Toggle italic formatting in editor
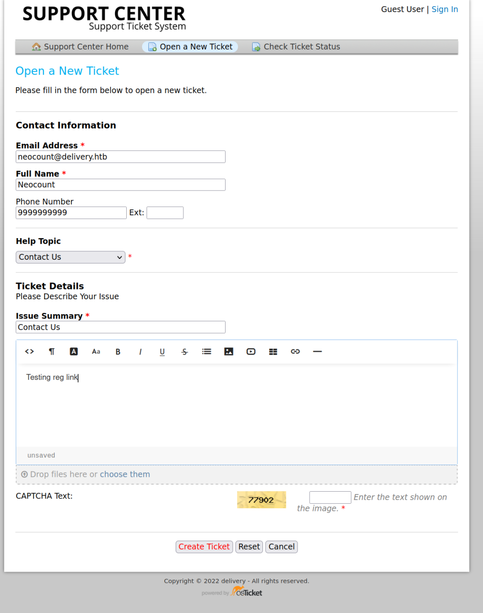 pyautogui.click(x=140, y=351)
